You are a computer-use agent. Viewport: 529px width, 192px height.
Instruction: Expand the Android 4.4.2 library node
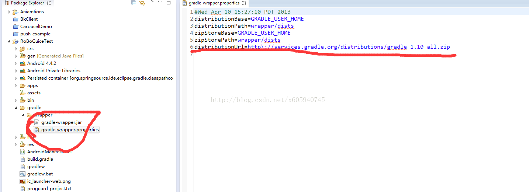point(16,63)
